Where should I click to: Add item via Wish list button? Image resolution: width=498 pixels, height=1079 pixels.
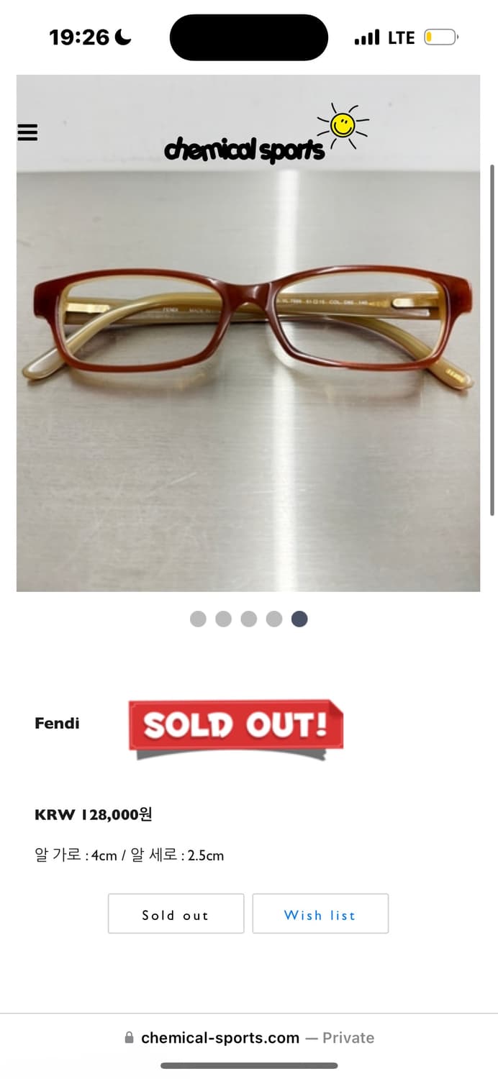(320, 914)
